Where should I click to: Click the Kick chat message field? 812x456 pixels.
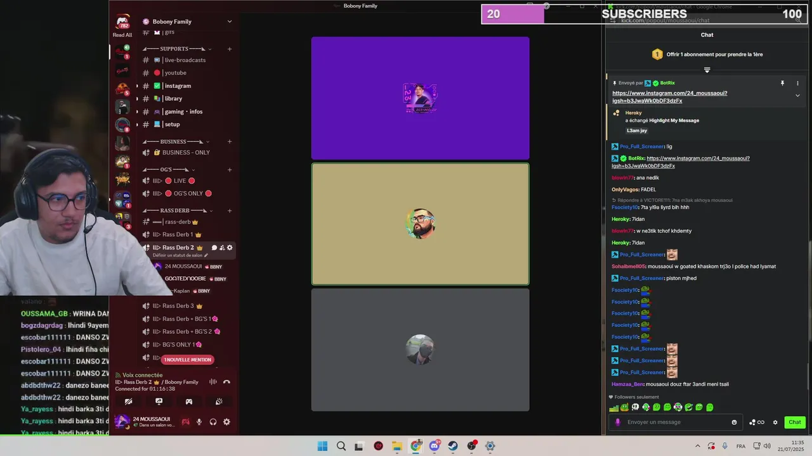pos(676,422)
